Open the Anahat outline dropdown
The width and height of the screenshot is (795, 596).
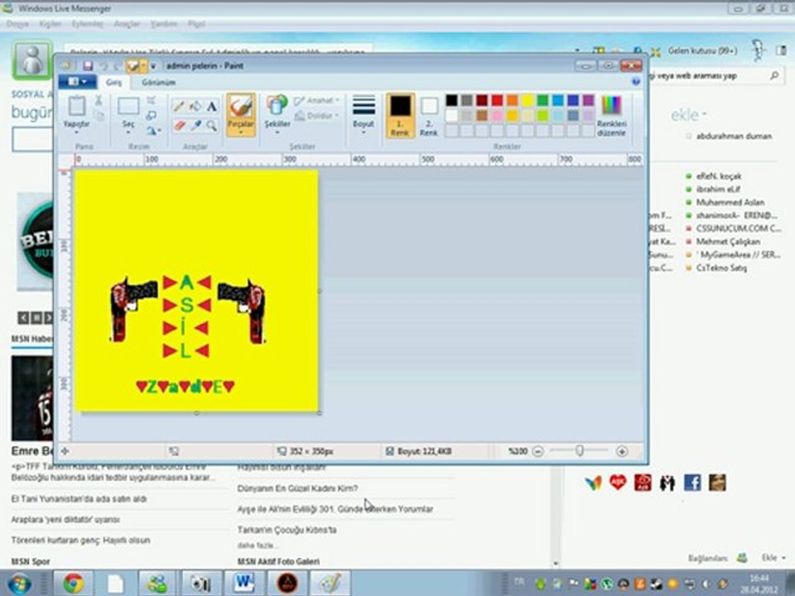[x=316, y=100]
